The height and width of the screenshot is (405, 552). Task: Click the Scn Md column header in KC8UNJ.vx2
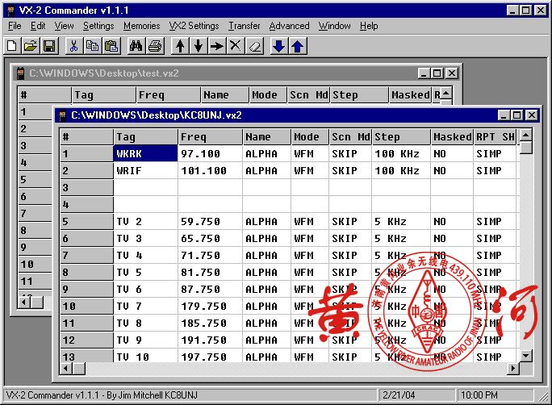[x=350, y=137]
